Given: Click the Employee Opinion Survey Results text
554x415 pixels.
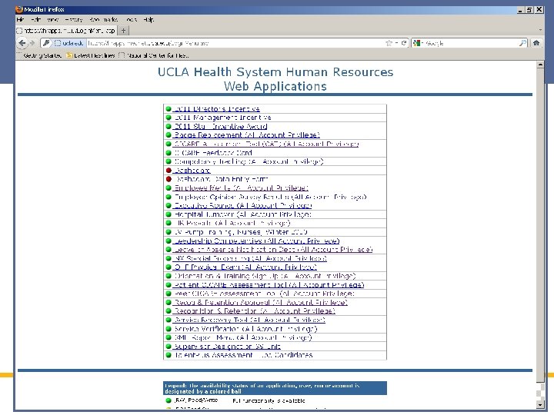Looking at the screenshot, I should pos(270,197).
